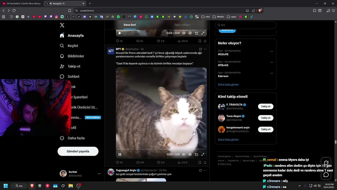Seek on cat video progress bar

[x=161, y=149]
